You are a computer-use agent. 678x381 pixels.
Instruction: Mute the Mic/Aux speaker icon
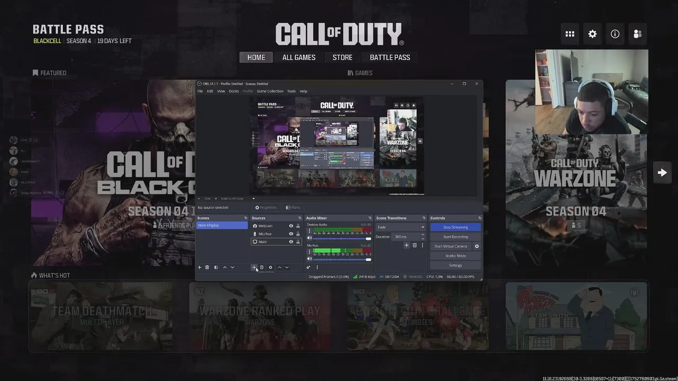309,259
